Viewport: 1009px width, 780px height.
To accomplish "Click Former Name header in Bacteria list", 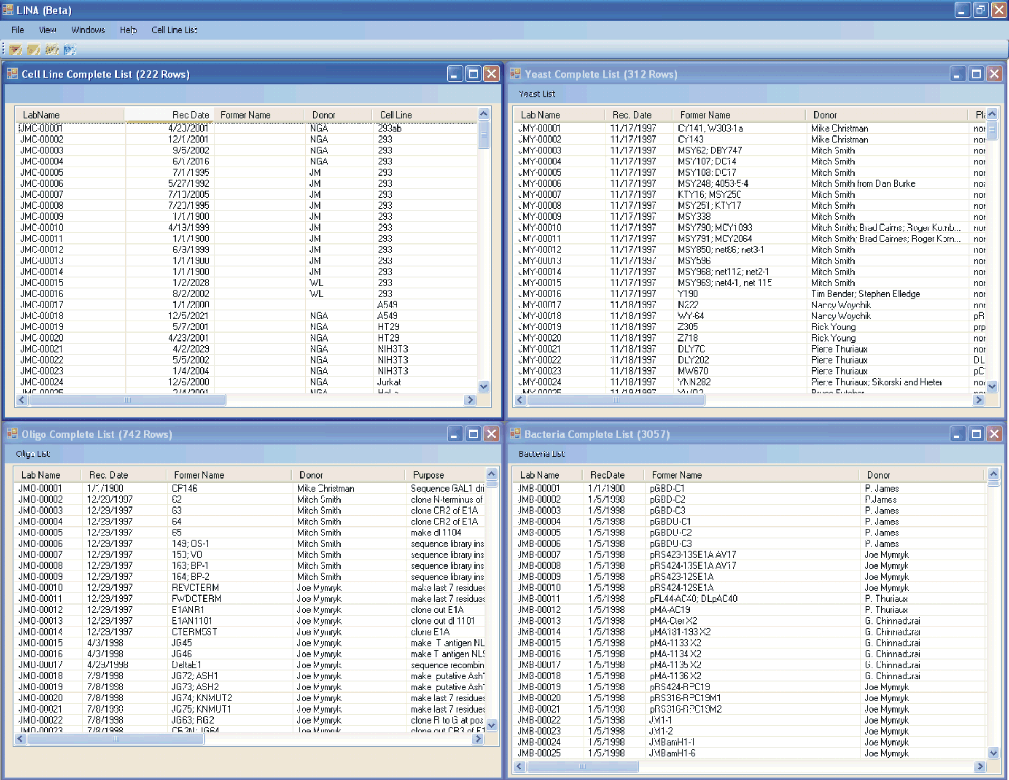I will [676, 475].
